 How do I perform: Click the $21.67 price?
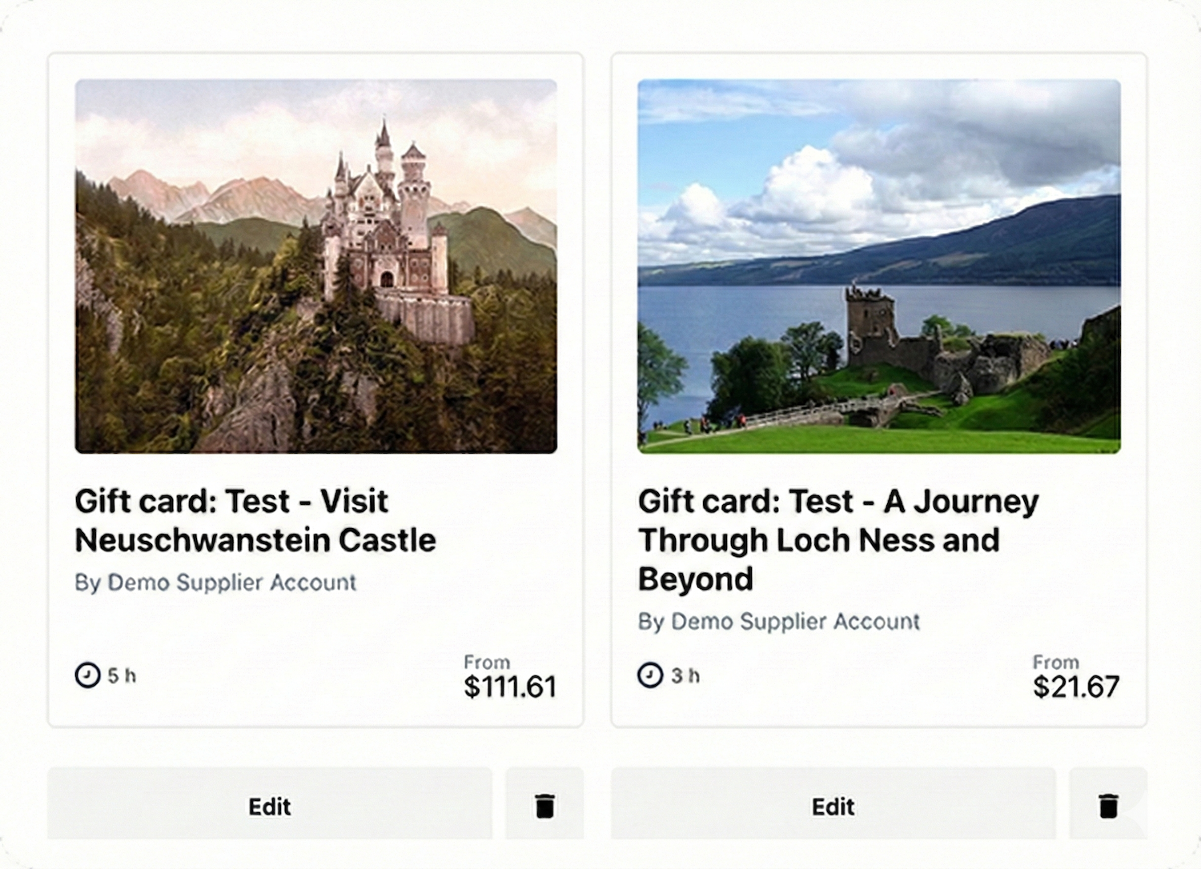tap(1075, 687)
